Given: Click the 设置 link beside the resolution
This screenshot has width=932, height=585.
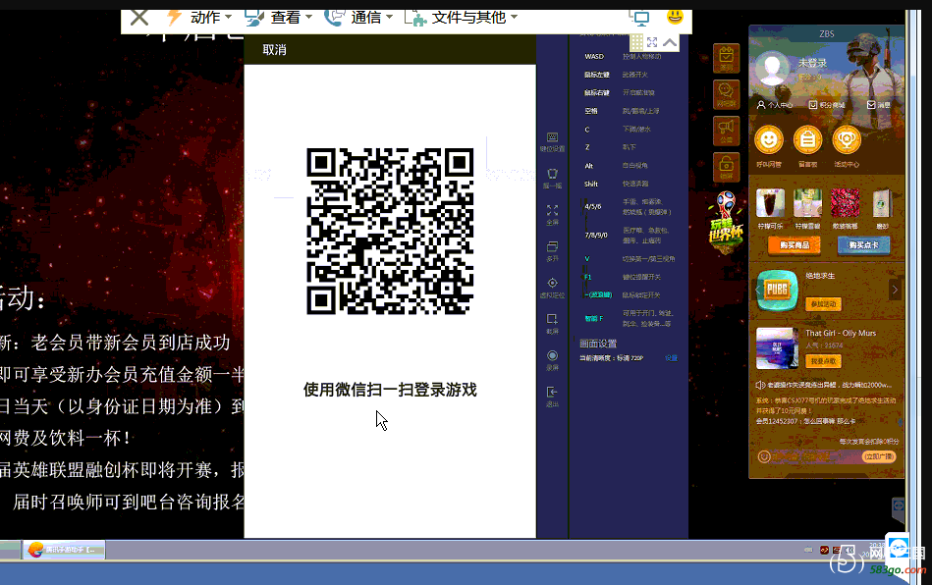Looking at the screenshot, I should (671, 358).
